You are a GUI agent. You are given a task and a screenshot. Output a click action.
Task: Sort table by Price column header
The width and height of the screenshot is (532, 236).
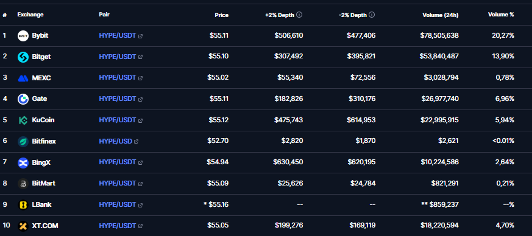222,15
